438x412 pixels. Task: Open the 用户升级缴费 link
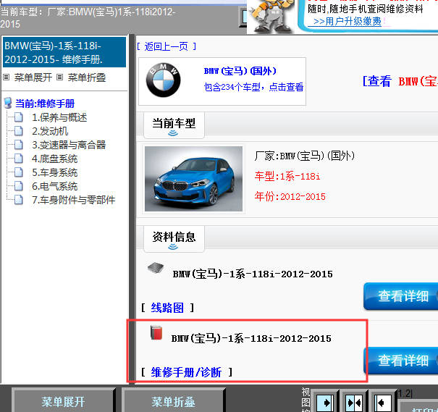tap(348, 21)
